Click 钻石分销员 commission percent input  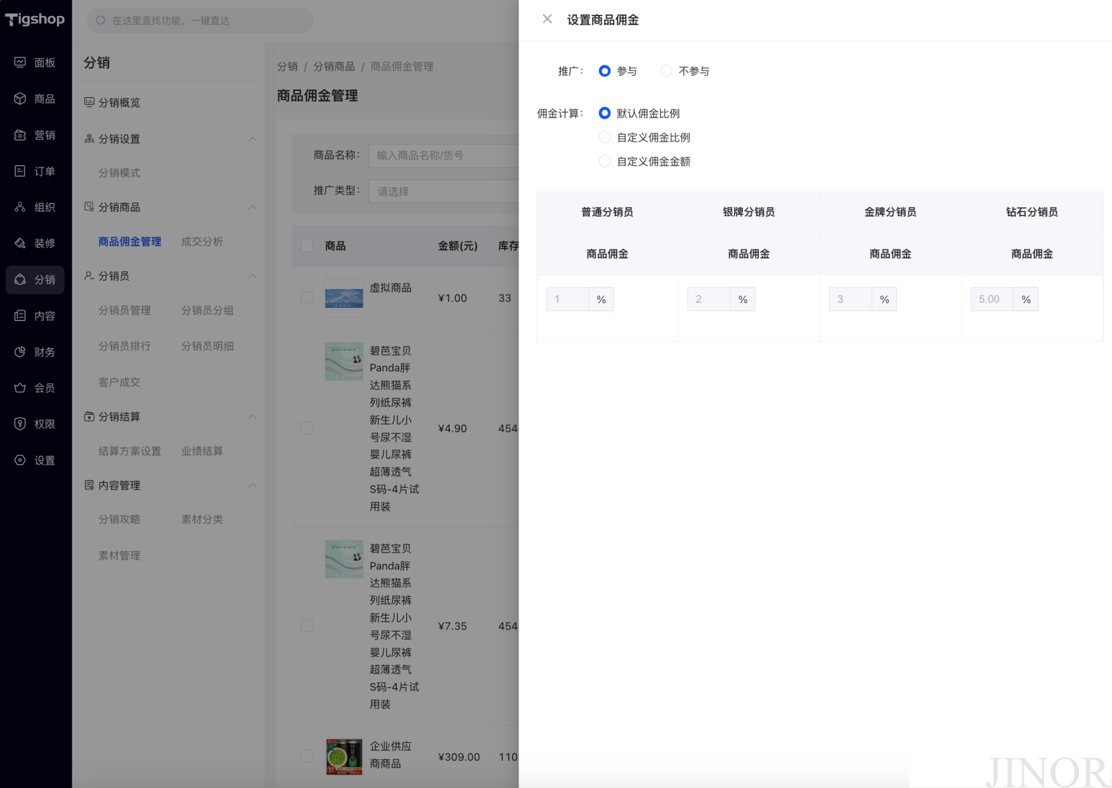click(x=992, y=299)
